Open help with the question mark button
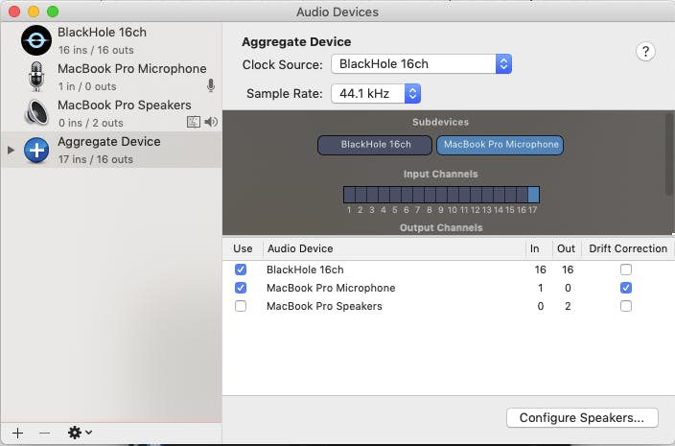This screenshot has width=675, height=446. [645, 52]
